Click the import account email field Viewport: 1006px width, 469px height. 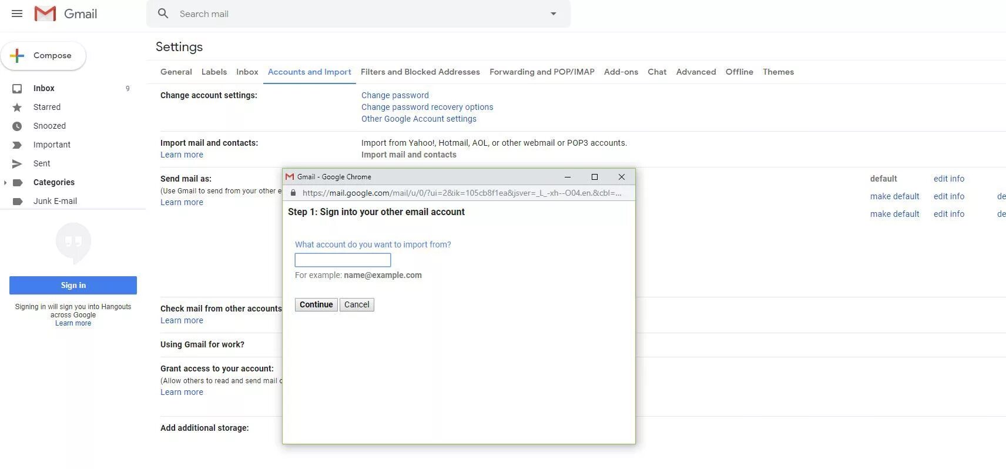(x=343, y=260)
